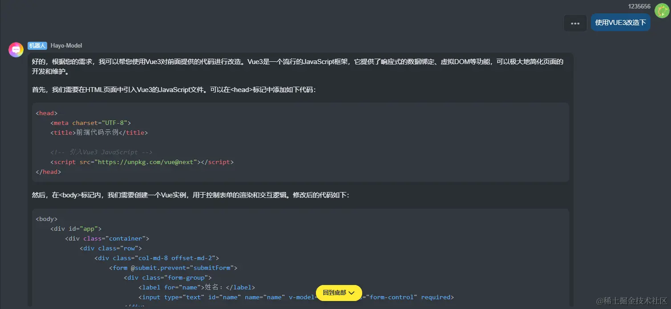Click the form @submit.prevent code line
Image resolution: width=671 pixels, height=309 pixels.
(x=173, y=268)
